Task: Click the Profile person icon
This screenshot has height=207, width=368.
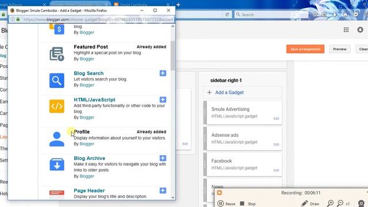Action: (x=57, y=139)
